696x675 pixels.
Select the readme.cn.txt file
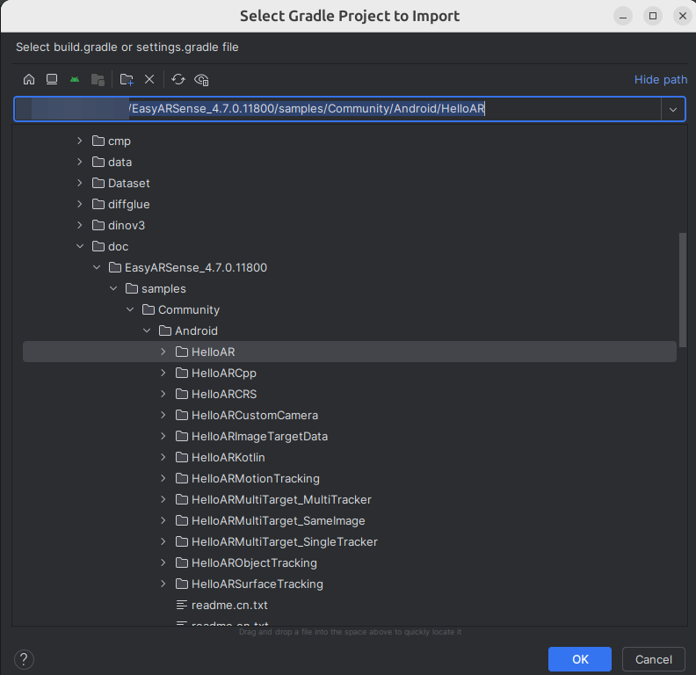(228, 605)
